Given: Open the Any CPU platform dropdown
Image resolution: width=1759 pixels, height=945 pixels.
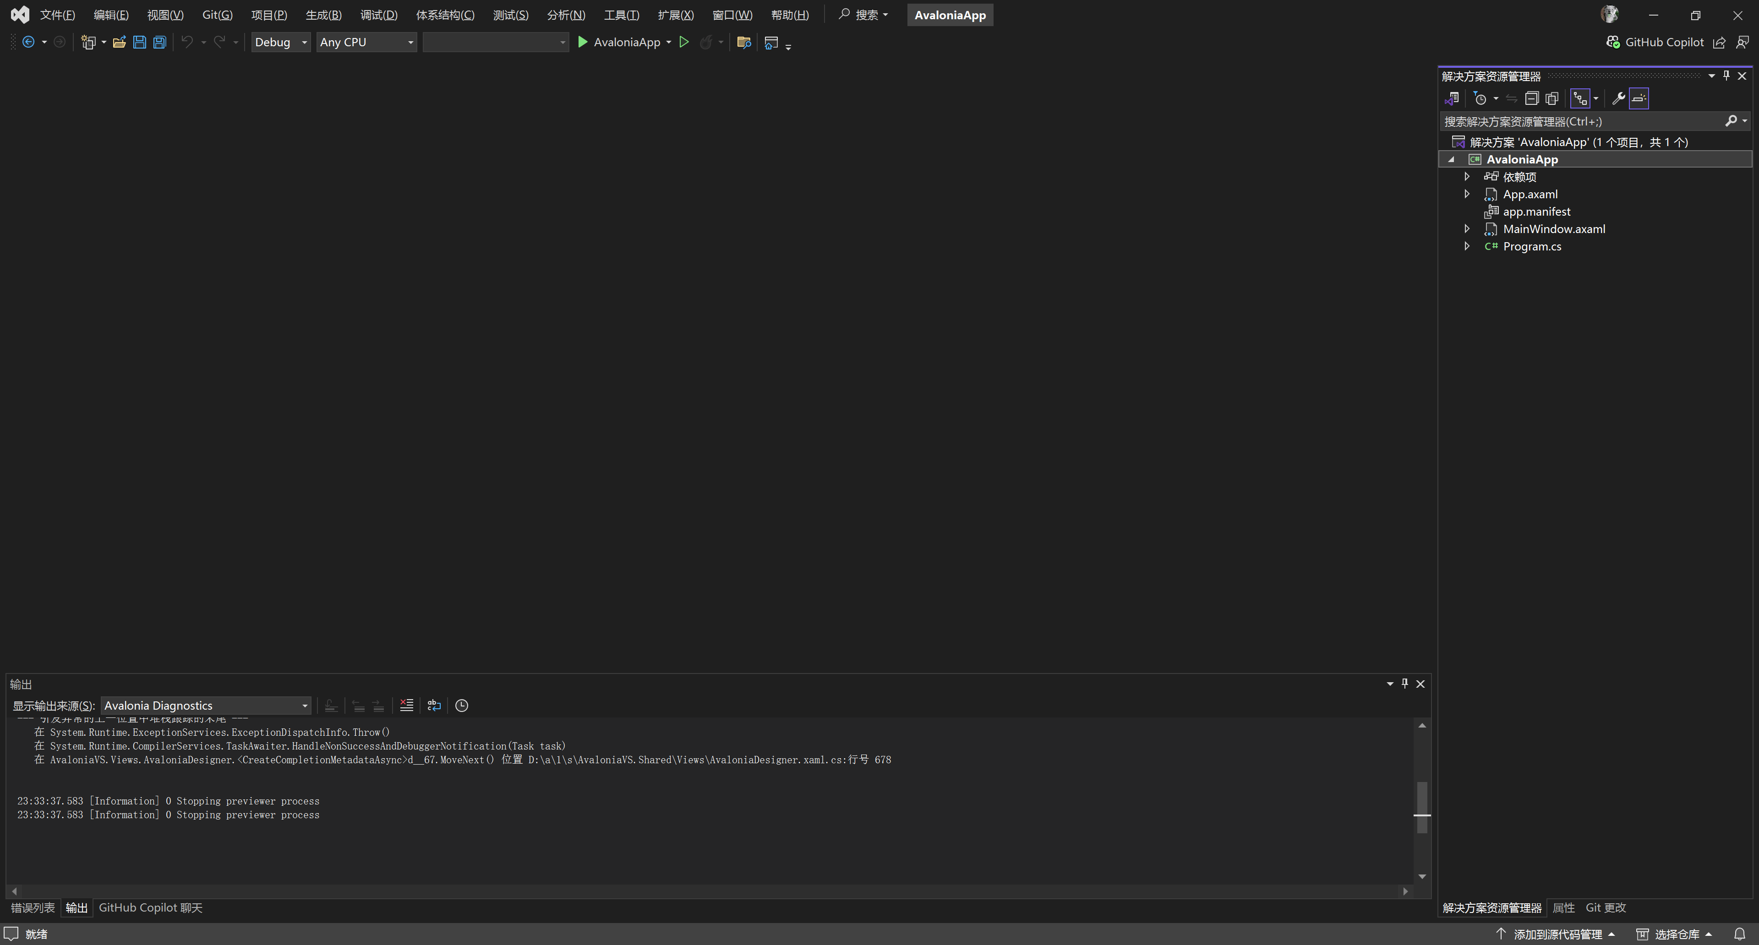Looking at the screenshot, I should (366, 42).
